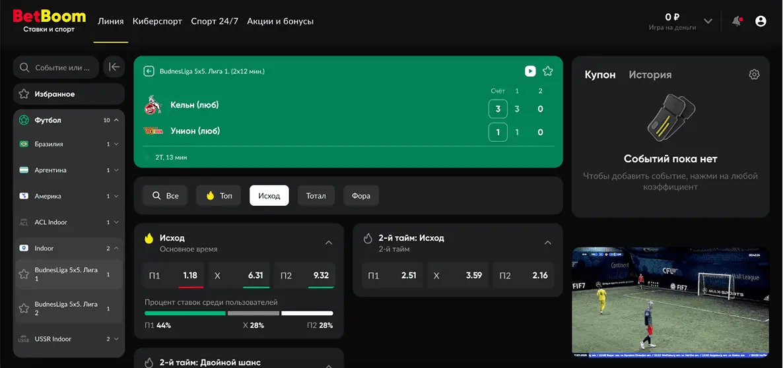Click flame icon in 2-й тайм: Исход
This screenshot has height=368, width=783.
pyautogui.click(x=368, y=238)
